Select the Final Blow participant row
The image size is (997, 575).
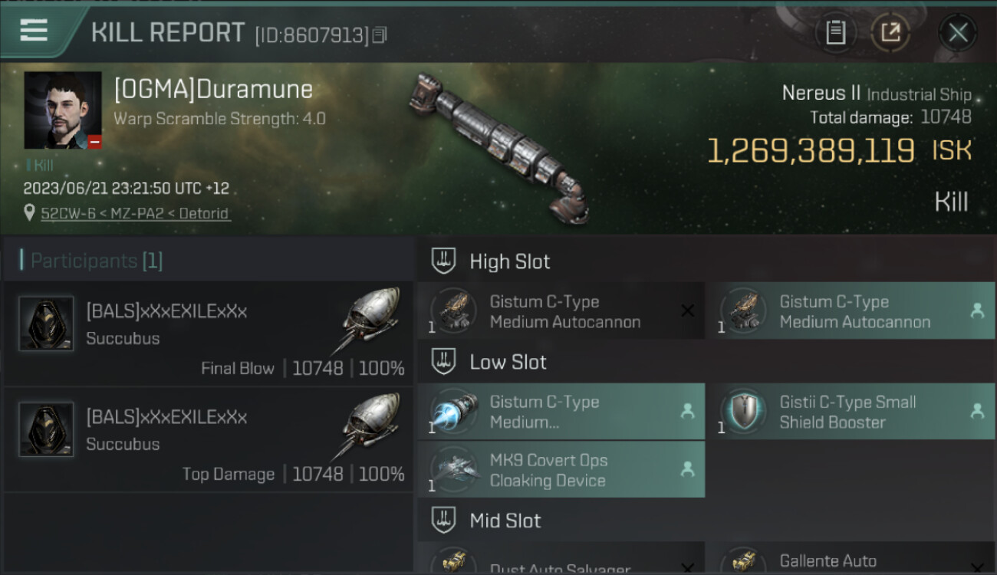coord(209,334)
